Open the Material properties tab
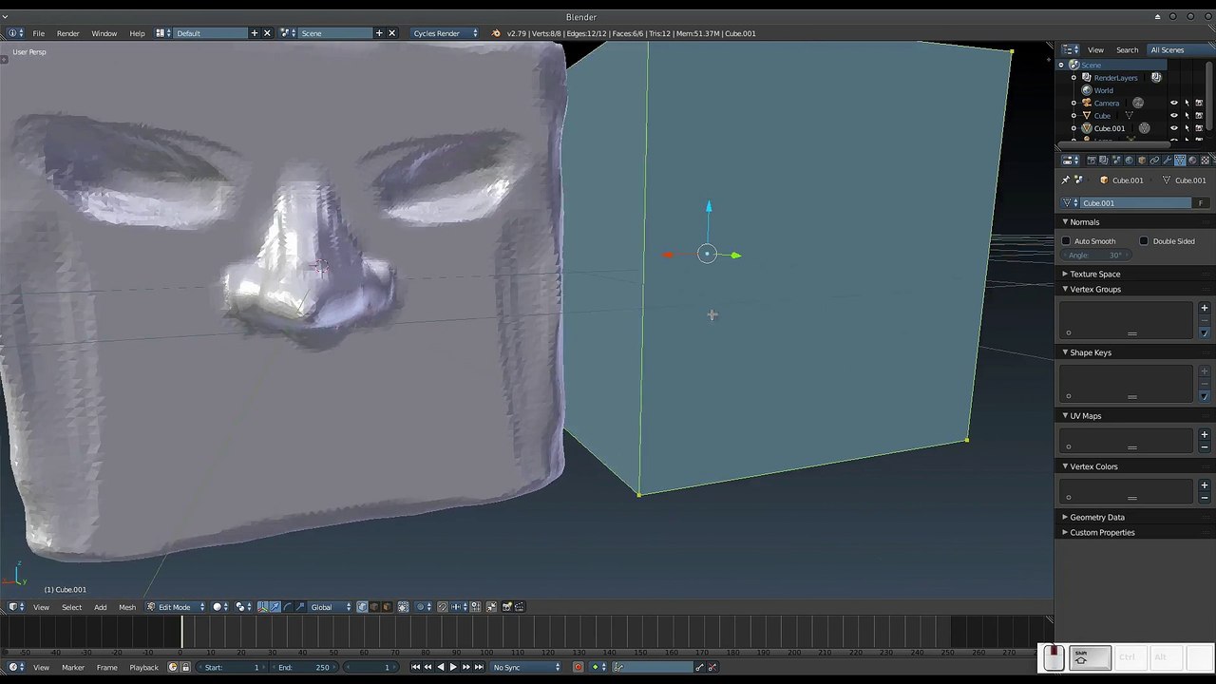Image resolution: width=1216 pixels, height=684 pixels. [x=1192, y=161]
